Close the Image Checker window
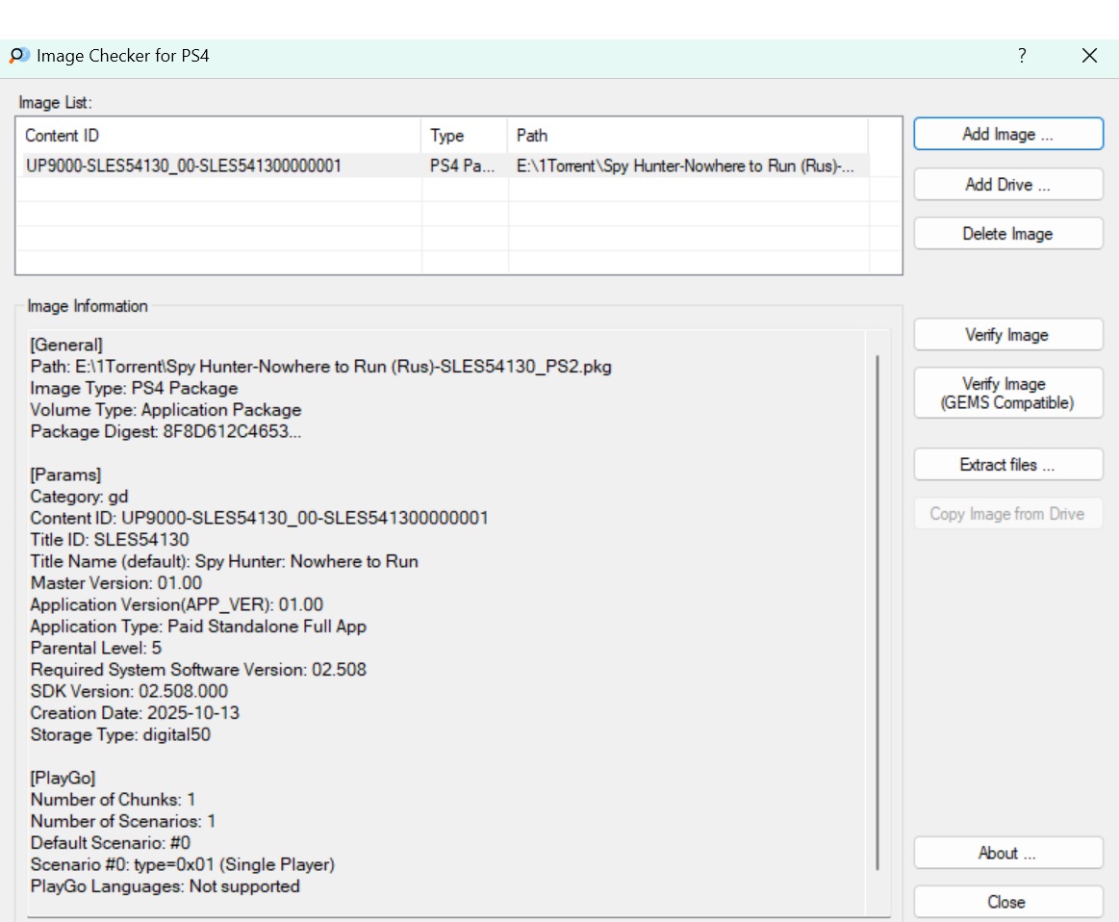The image size is (1119, 922). [1089, 56]
